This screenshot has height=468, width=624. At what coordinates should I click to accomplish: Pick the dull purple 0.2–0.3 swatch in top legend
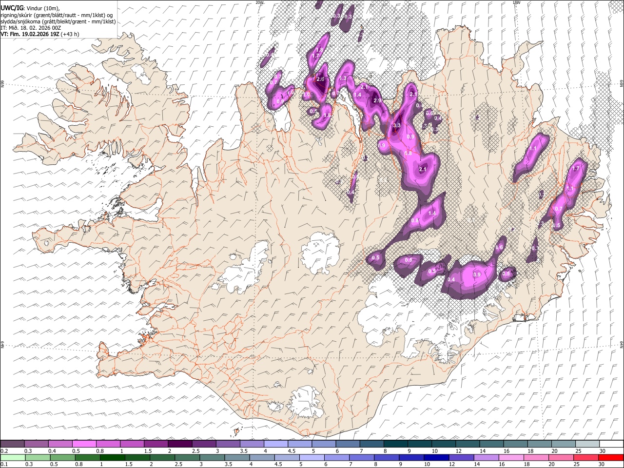[x=12, y=444]
